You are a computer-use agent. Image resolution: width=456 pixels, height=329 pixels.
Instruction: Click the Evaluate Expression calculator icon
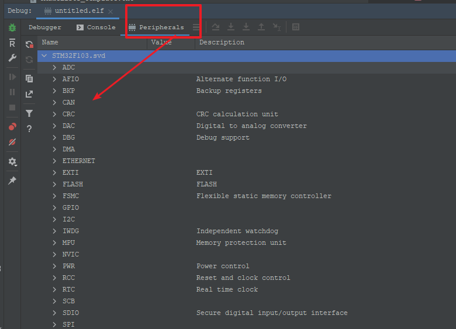tap(296, 27)
